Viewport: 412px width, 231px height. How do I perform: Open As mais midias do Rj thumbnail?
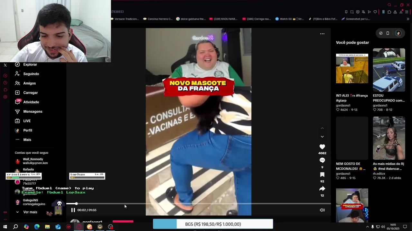pyautogui.click(x=389, y=138)
